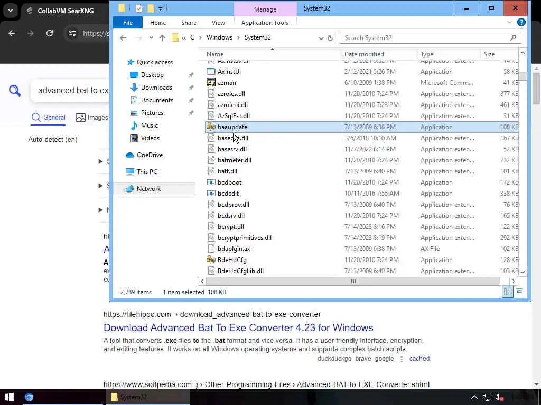Sort by Size column header
This screenshot has height=405, width=541.
[x=489, y=54]
